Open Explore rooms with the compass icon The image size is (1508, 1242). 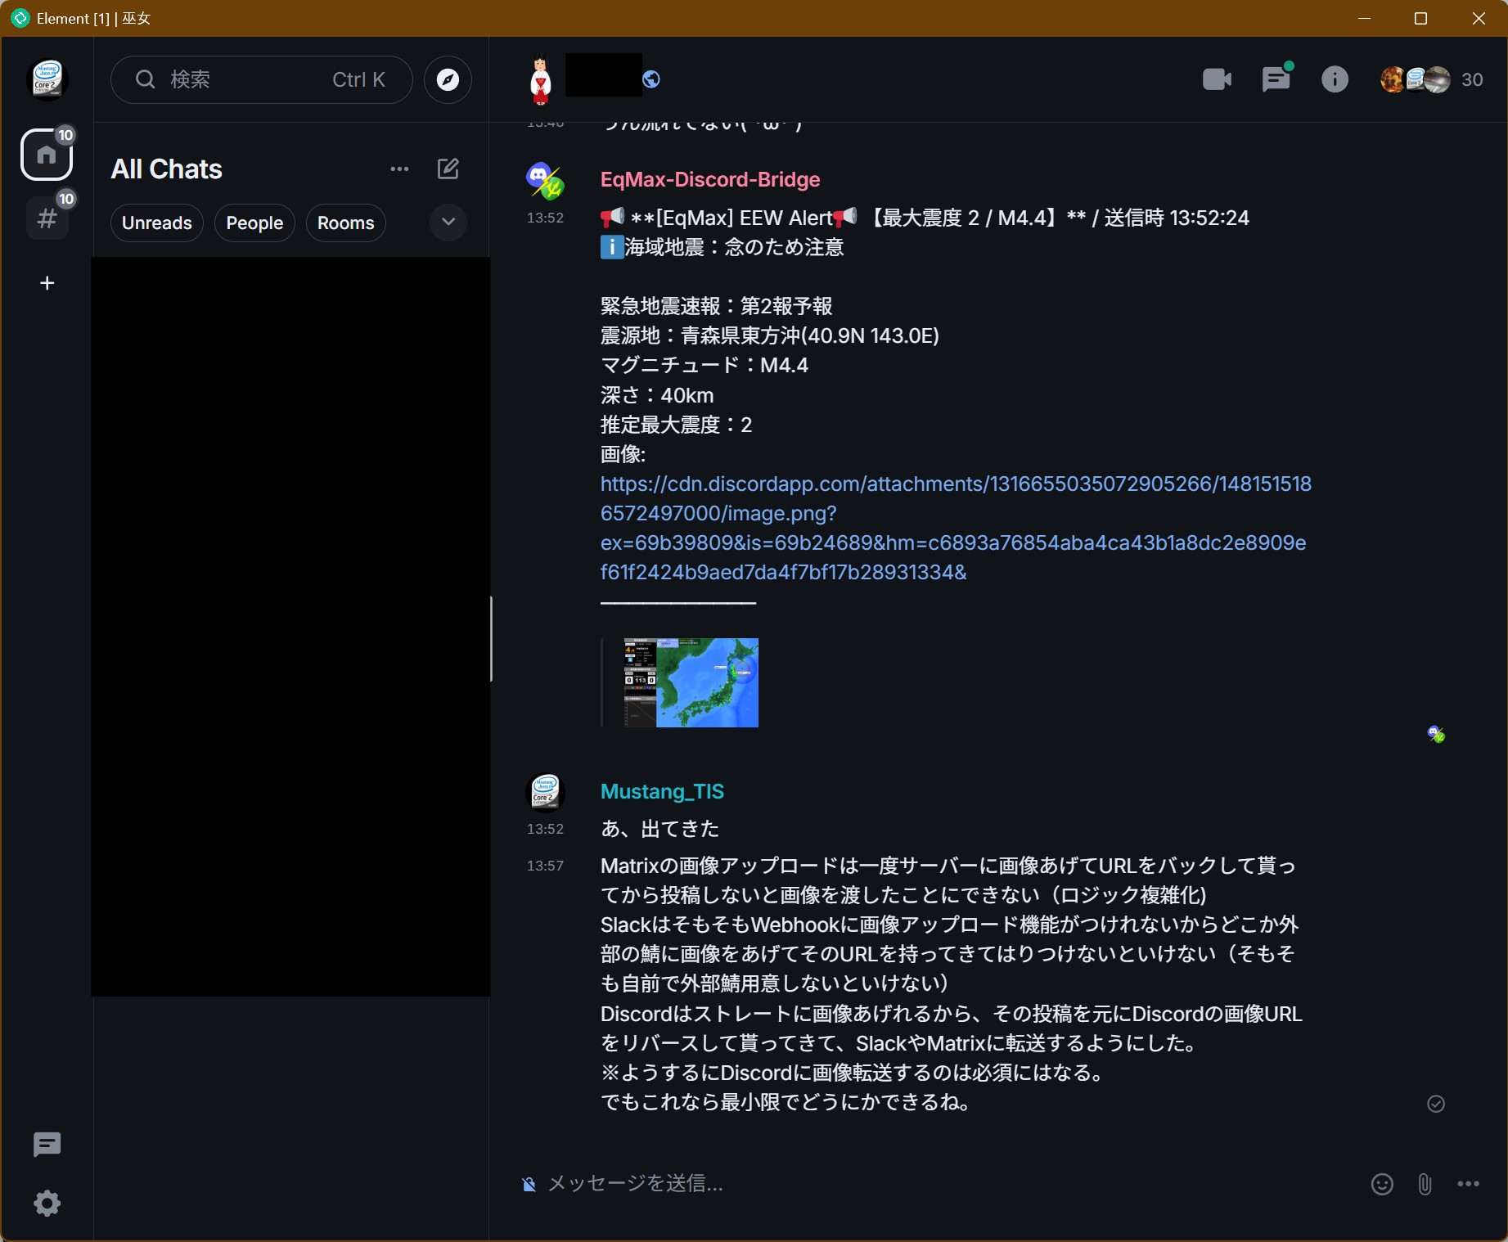pos(447,79)
